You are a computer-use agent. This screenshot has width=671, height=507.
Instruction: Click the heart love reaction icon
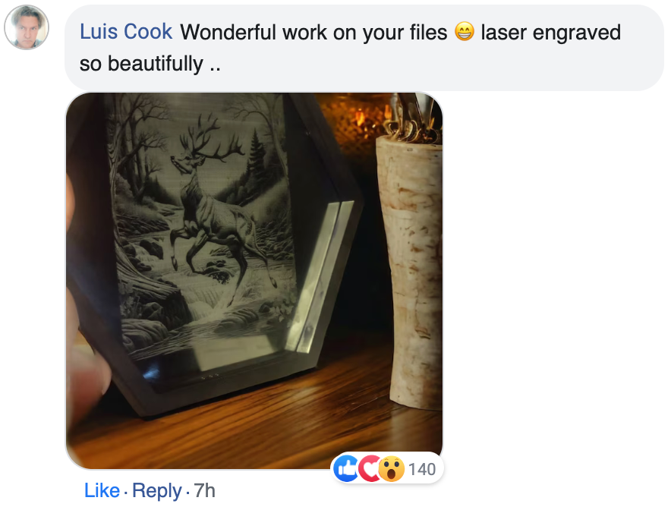pos(369,469)
